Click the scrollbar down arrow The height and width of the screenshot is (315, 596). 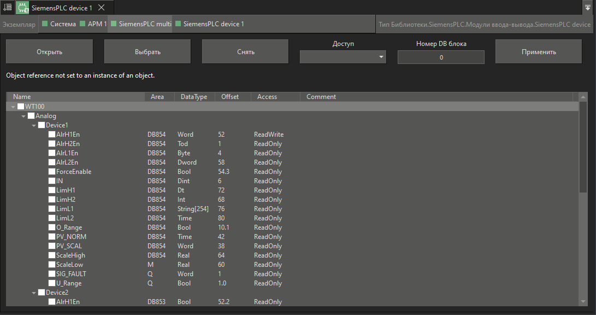[x=583, y=302]
